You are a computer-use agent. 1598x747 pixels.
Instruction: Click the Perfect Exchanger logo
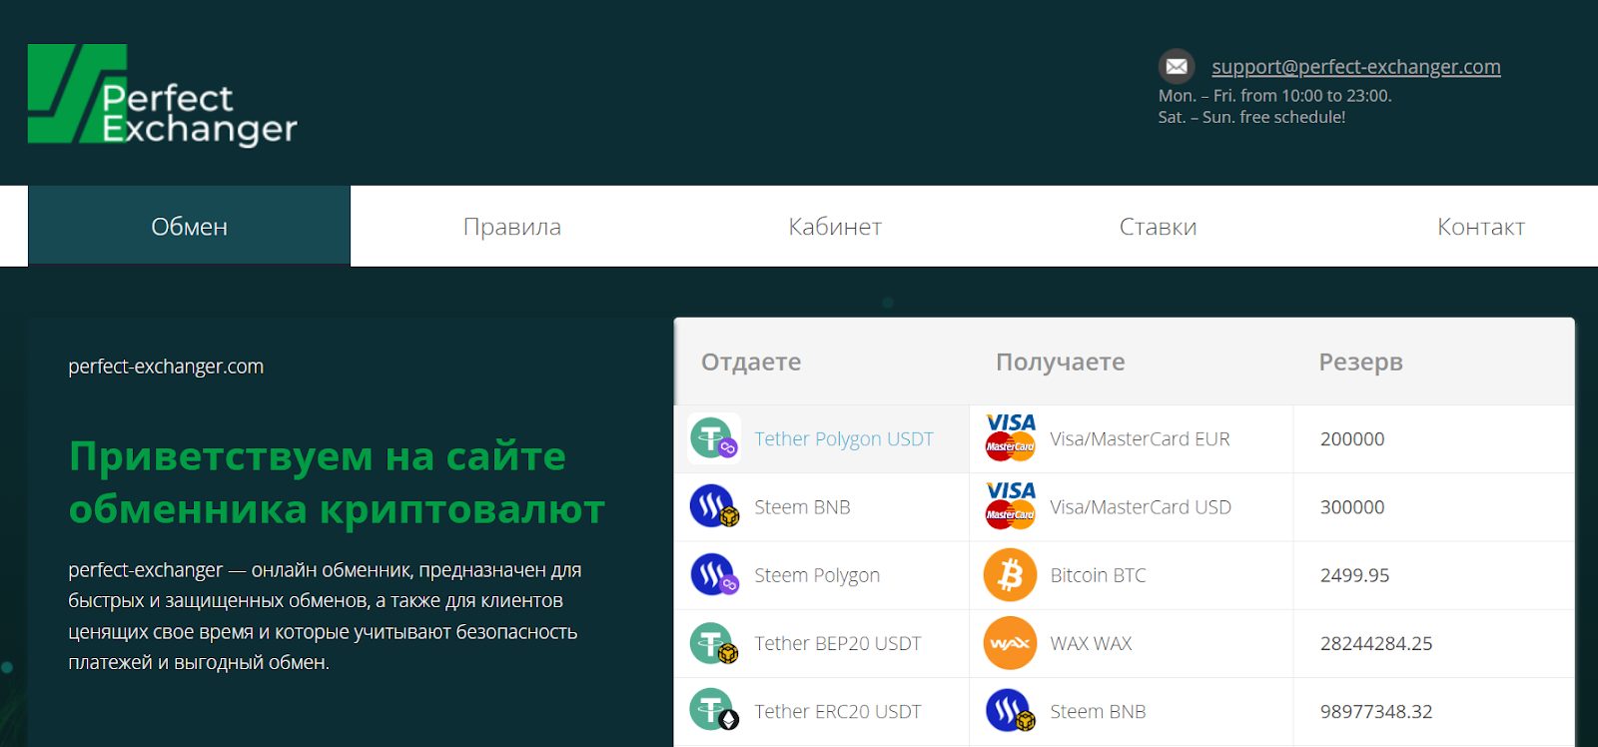pos(163,95)
